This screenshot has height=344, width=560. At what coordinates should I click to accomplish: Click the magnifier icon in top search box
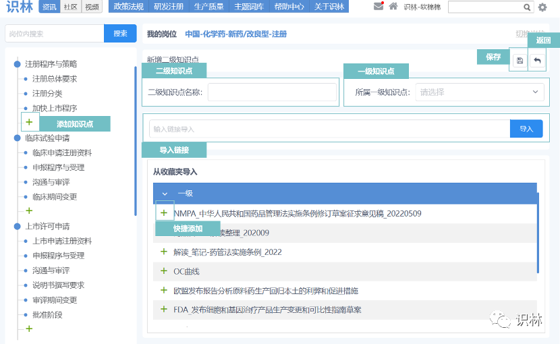[526, 7]
